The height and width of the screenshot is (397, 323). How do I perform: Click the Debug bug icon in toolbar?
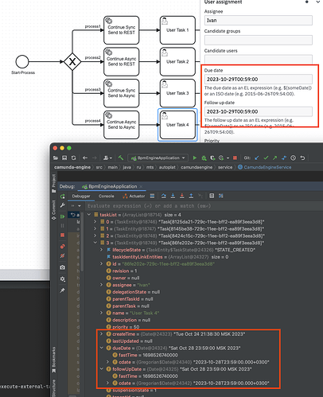coord(204,158)
